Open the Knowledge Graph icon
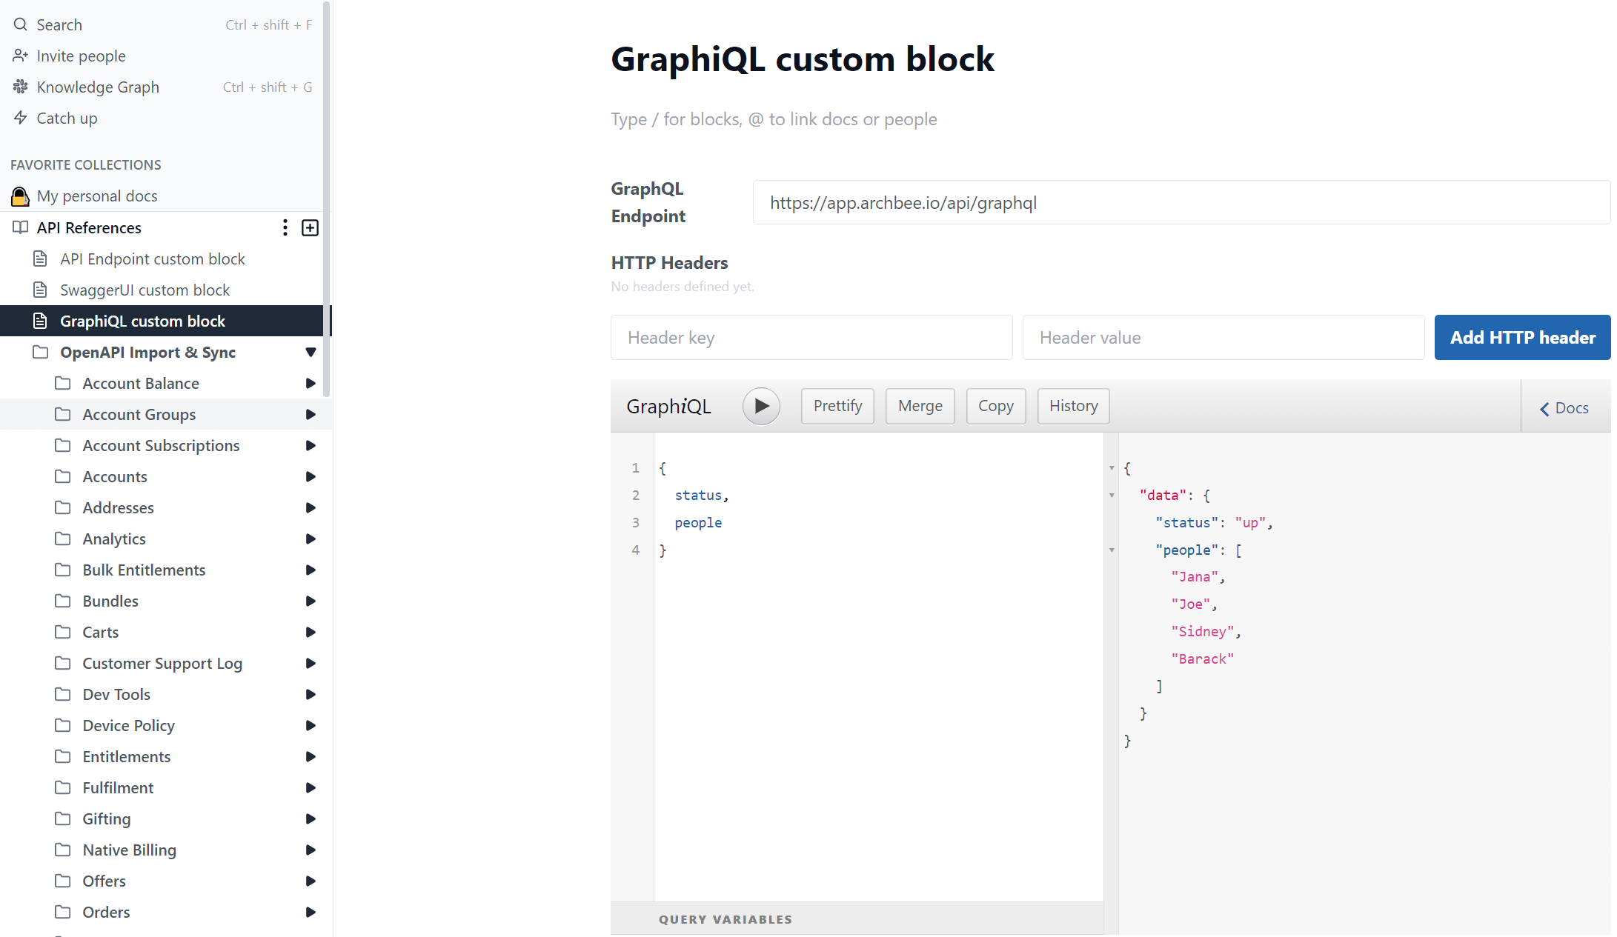This screenshot has width=1617, height=937. point(20,87)
